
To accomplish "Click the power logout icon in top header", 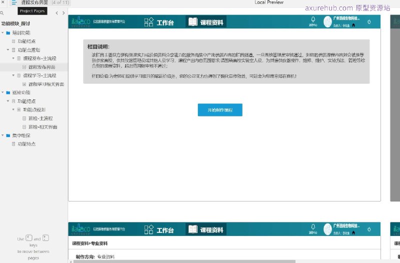I will pos(369,22).
